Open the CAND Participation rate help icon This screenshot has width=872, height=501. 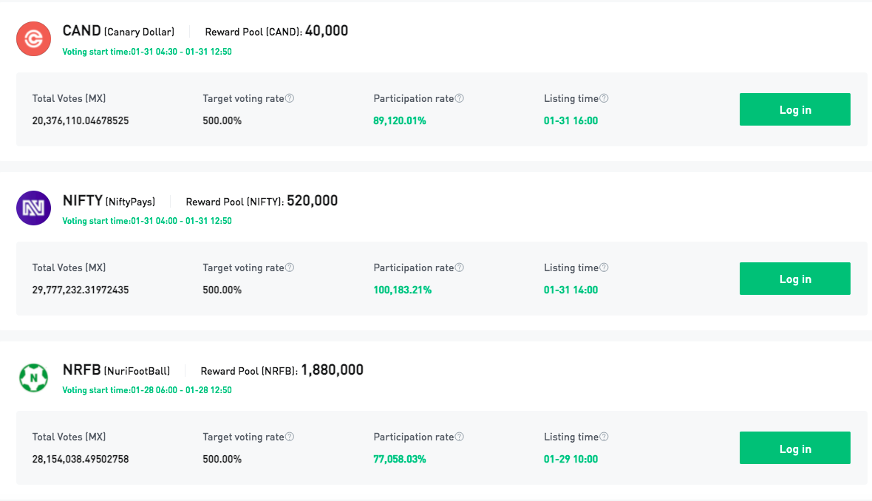point(460,98)
